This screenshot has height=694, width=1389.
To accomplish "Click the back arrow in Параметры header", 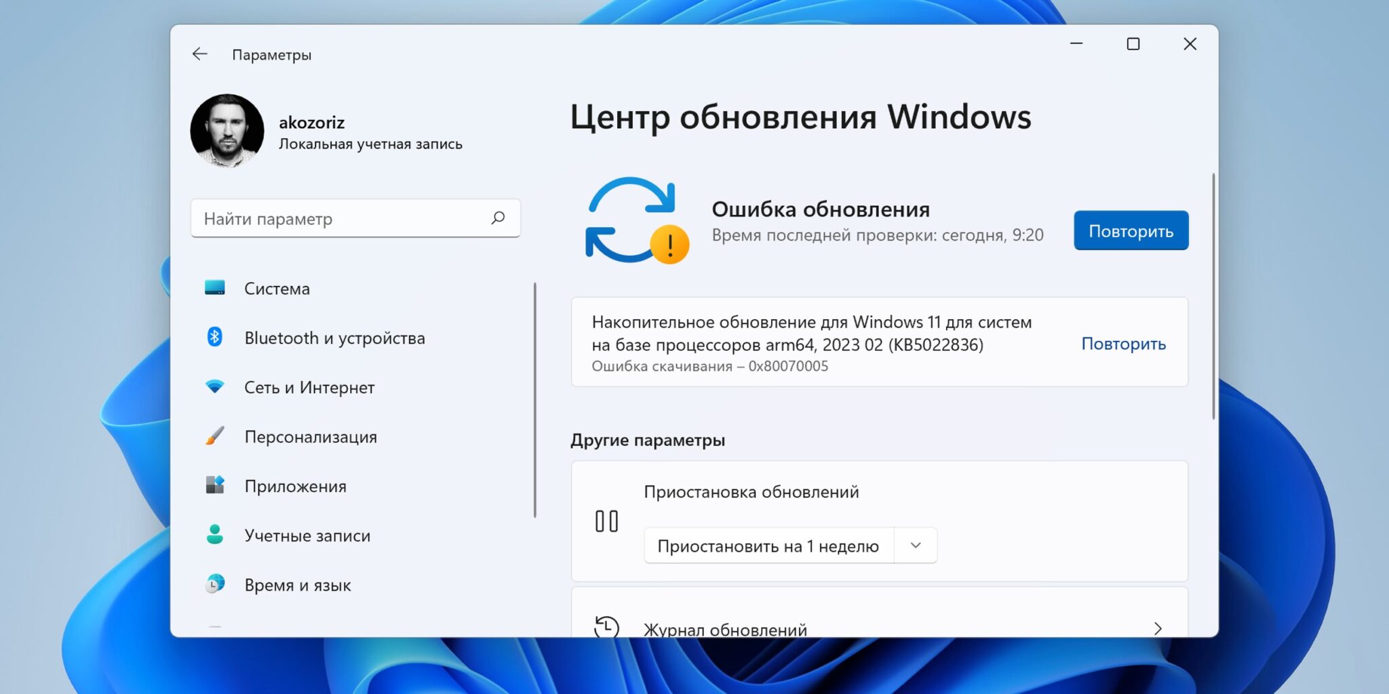I will pos(199,54).
